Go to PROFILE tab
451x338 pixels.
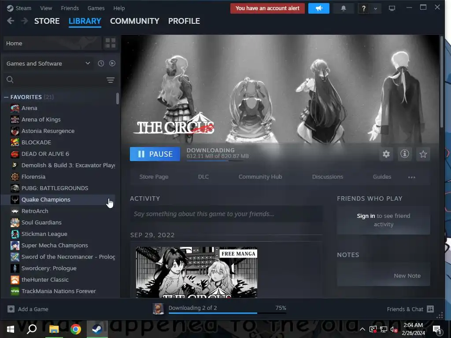click(x=184, y=21)
